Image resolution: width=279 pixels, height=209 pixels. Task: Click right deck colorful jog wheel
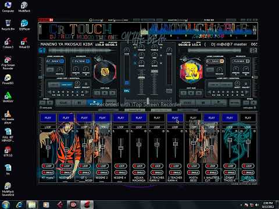(x=191, y=71)
